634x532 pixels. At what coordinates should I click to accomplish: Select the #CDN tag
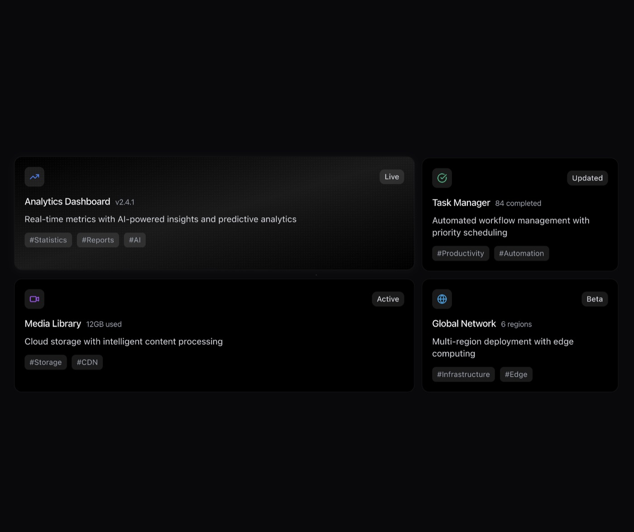point(87,362)
